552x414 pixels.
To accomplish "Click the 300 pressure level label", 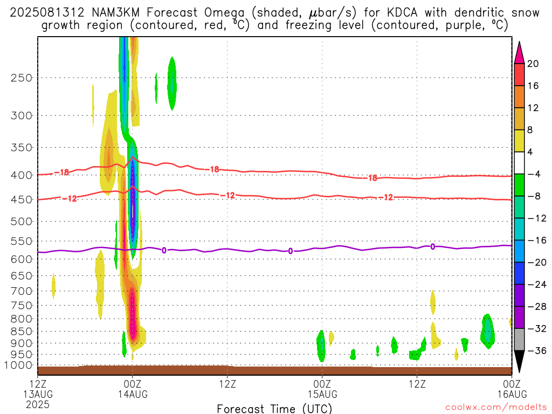I will [22, 115].
